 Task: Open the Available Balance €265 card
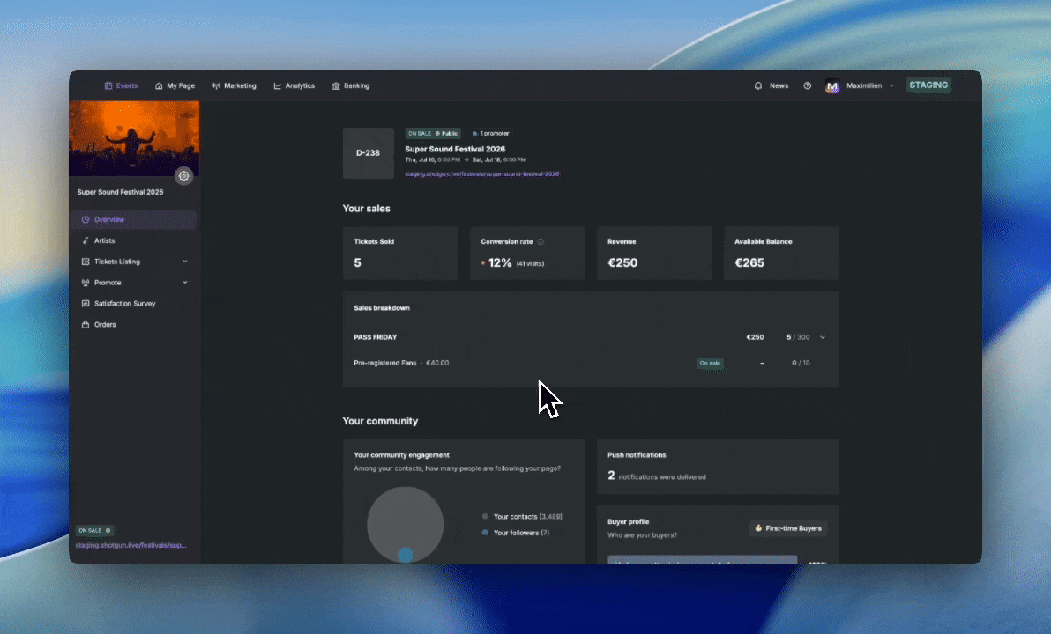(781, 253)
